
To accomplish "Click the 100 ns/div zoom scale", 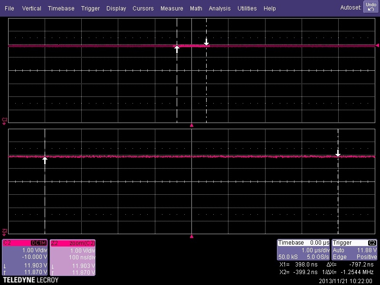I will pyautogui.click(x=82, y=257).
